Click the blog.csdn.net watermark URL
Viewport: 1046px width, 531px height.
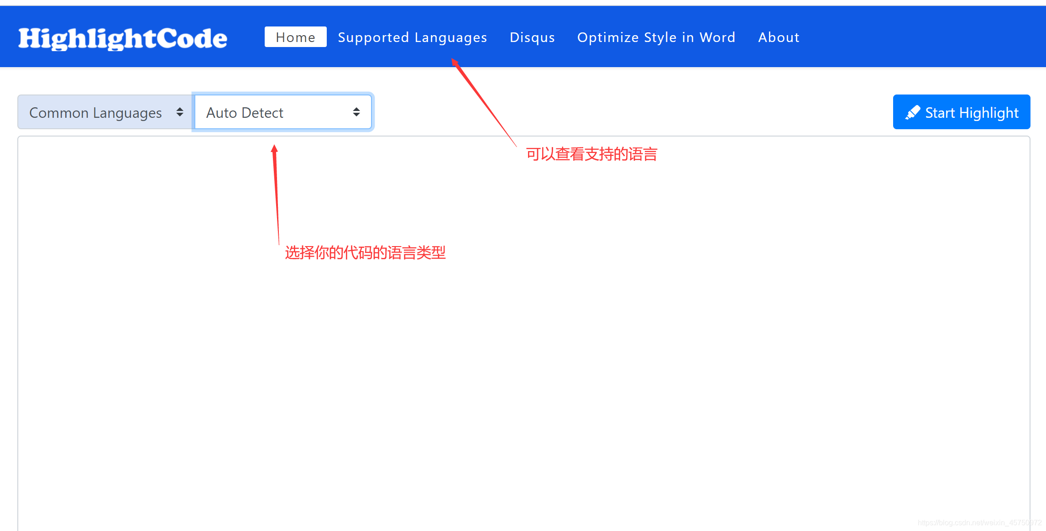click(979, 523)
